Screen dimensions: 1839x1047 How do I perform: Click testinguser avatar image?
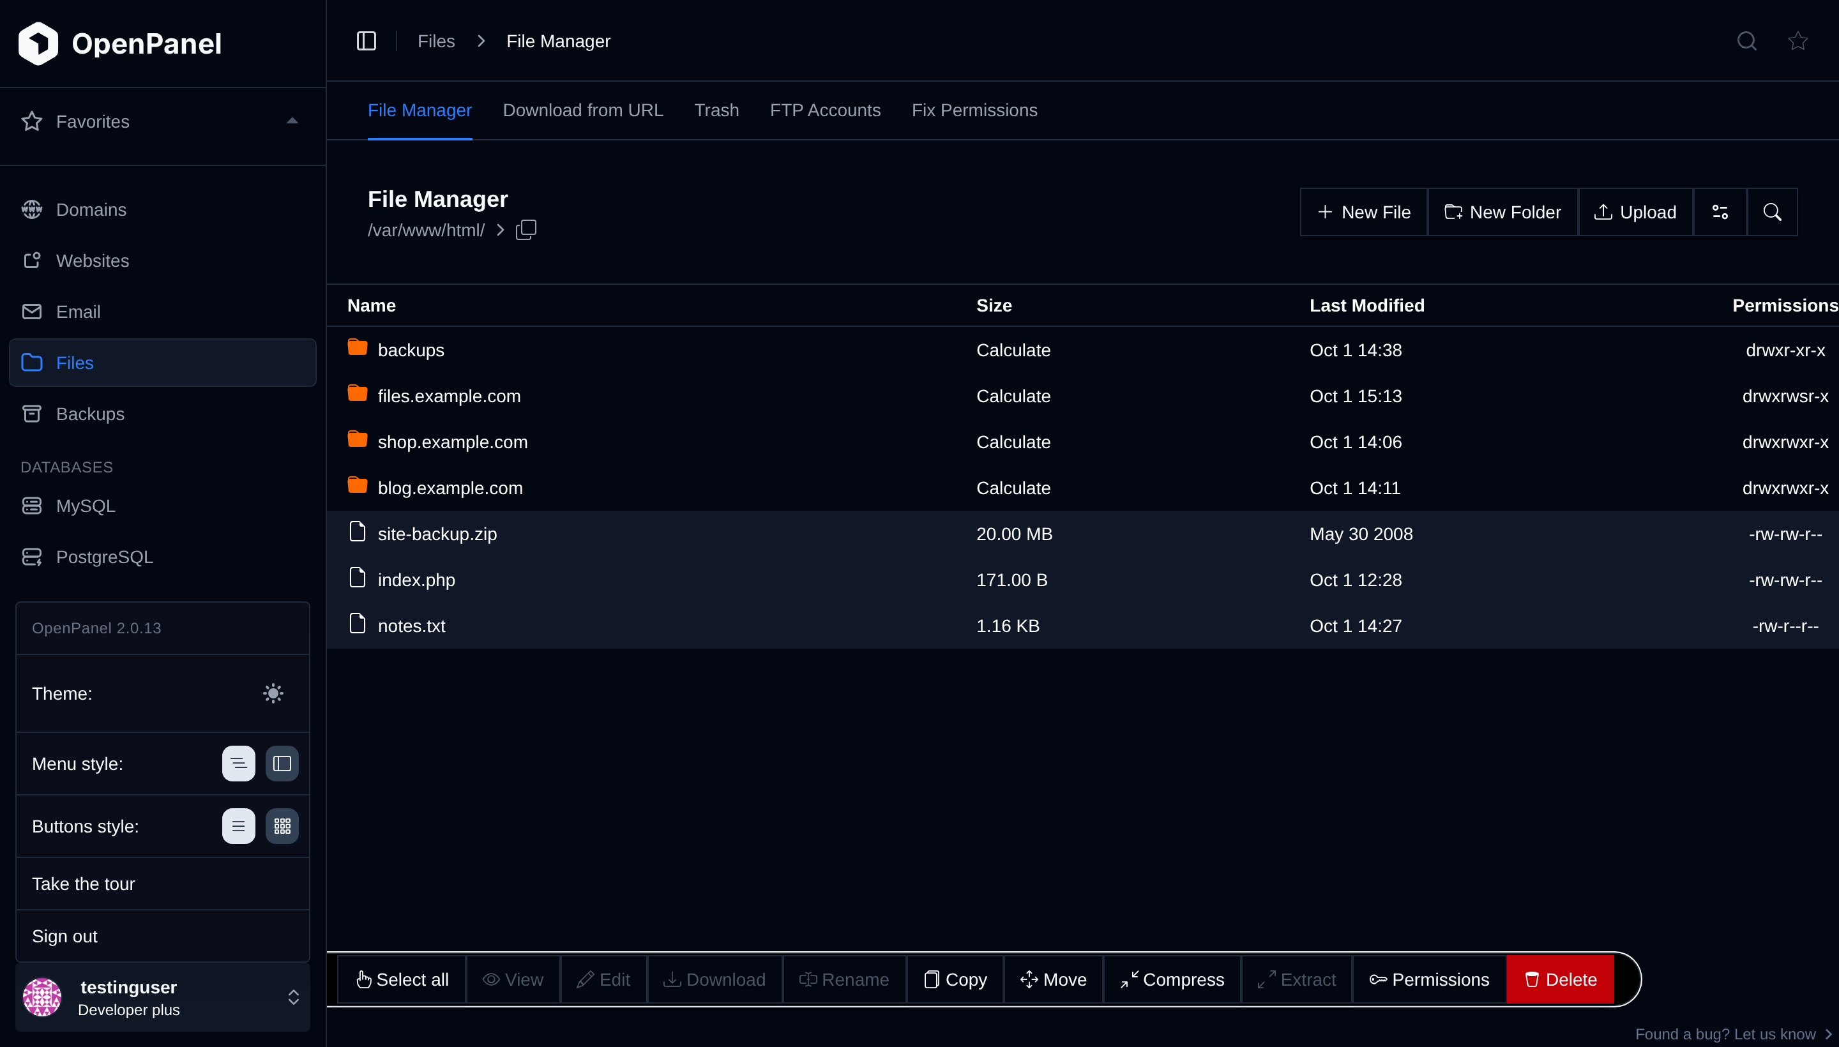[x=42, y=997]
